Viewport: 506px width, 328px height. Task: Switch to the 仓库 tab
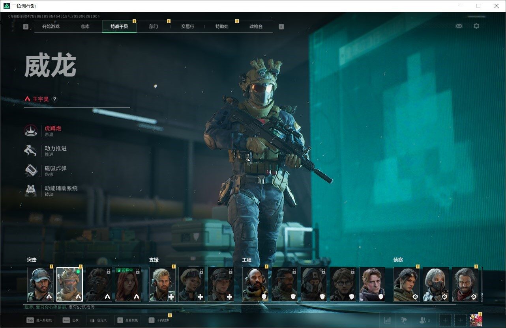pos(85,27)
